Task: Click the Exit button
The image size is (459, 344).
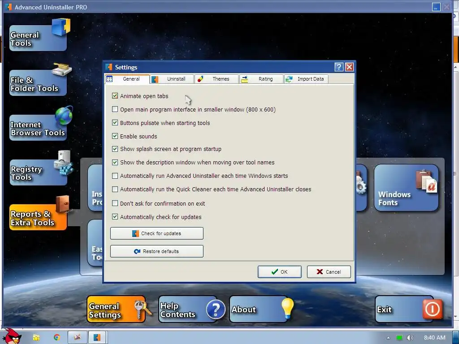Action: (x=405, y=309)
